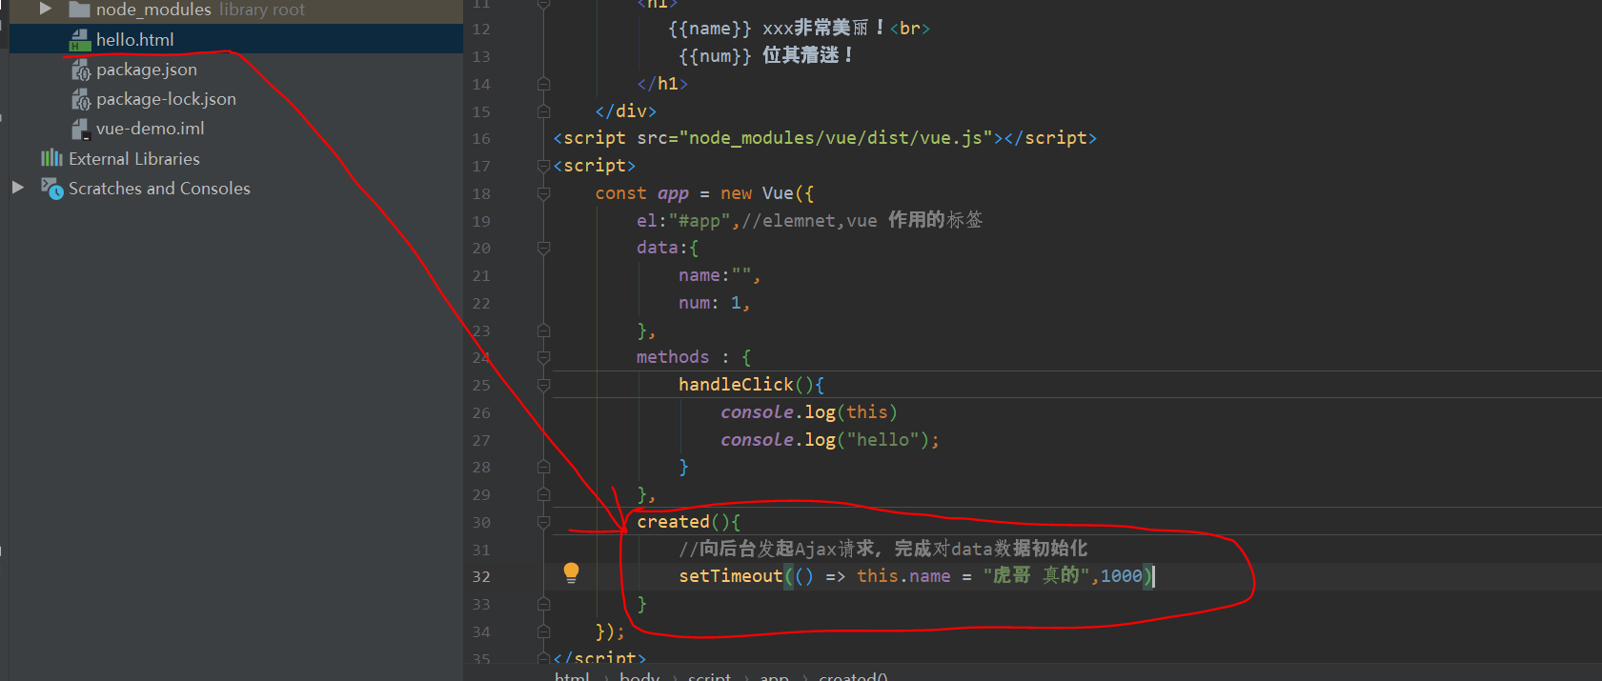Image resolution: width=1602 pixels, height=681 pixels.
Task: Collapse data object fold marker at line 20
Action: click(x=543, y=248)
